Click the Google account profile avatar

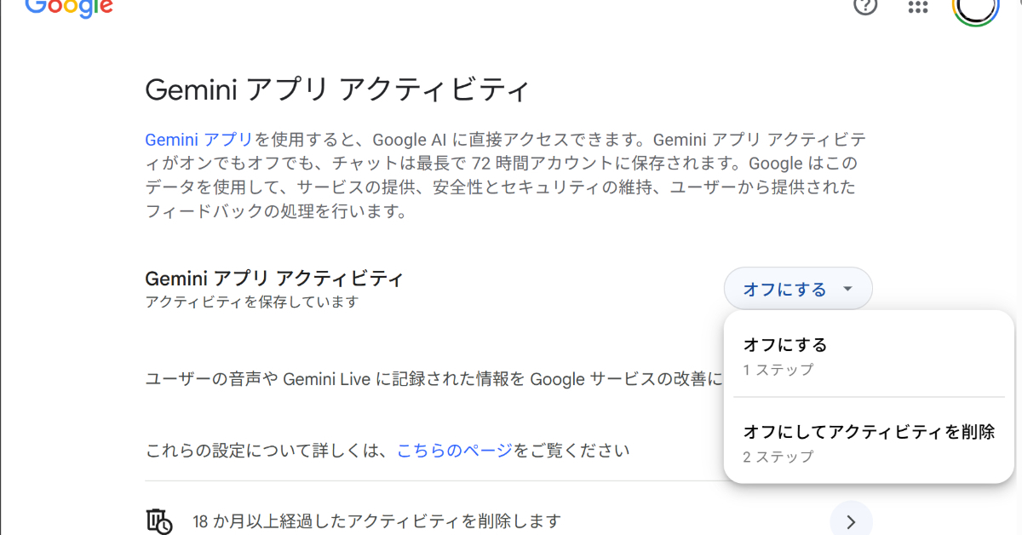click(x=975, y=7)
